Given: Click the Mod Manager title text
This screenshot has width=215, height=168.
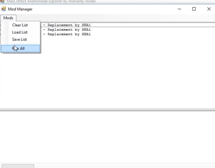Looking at the screenshot, I should tap(20, 9).
